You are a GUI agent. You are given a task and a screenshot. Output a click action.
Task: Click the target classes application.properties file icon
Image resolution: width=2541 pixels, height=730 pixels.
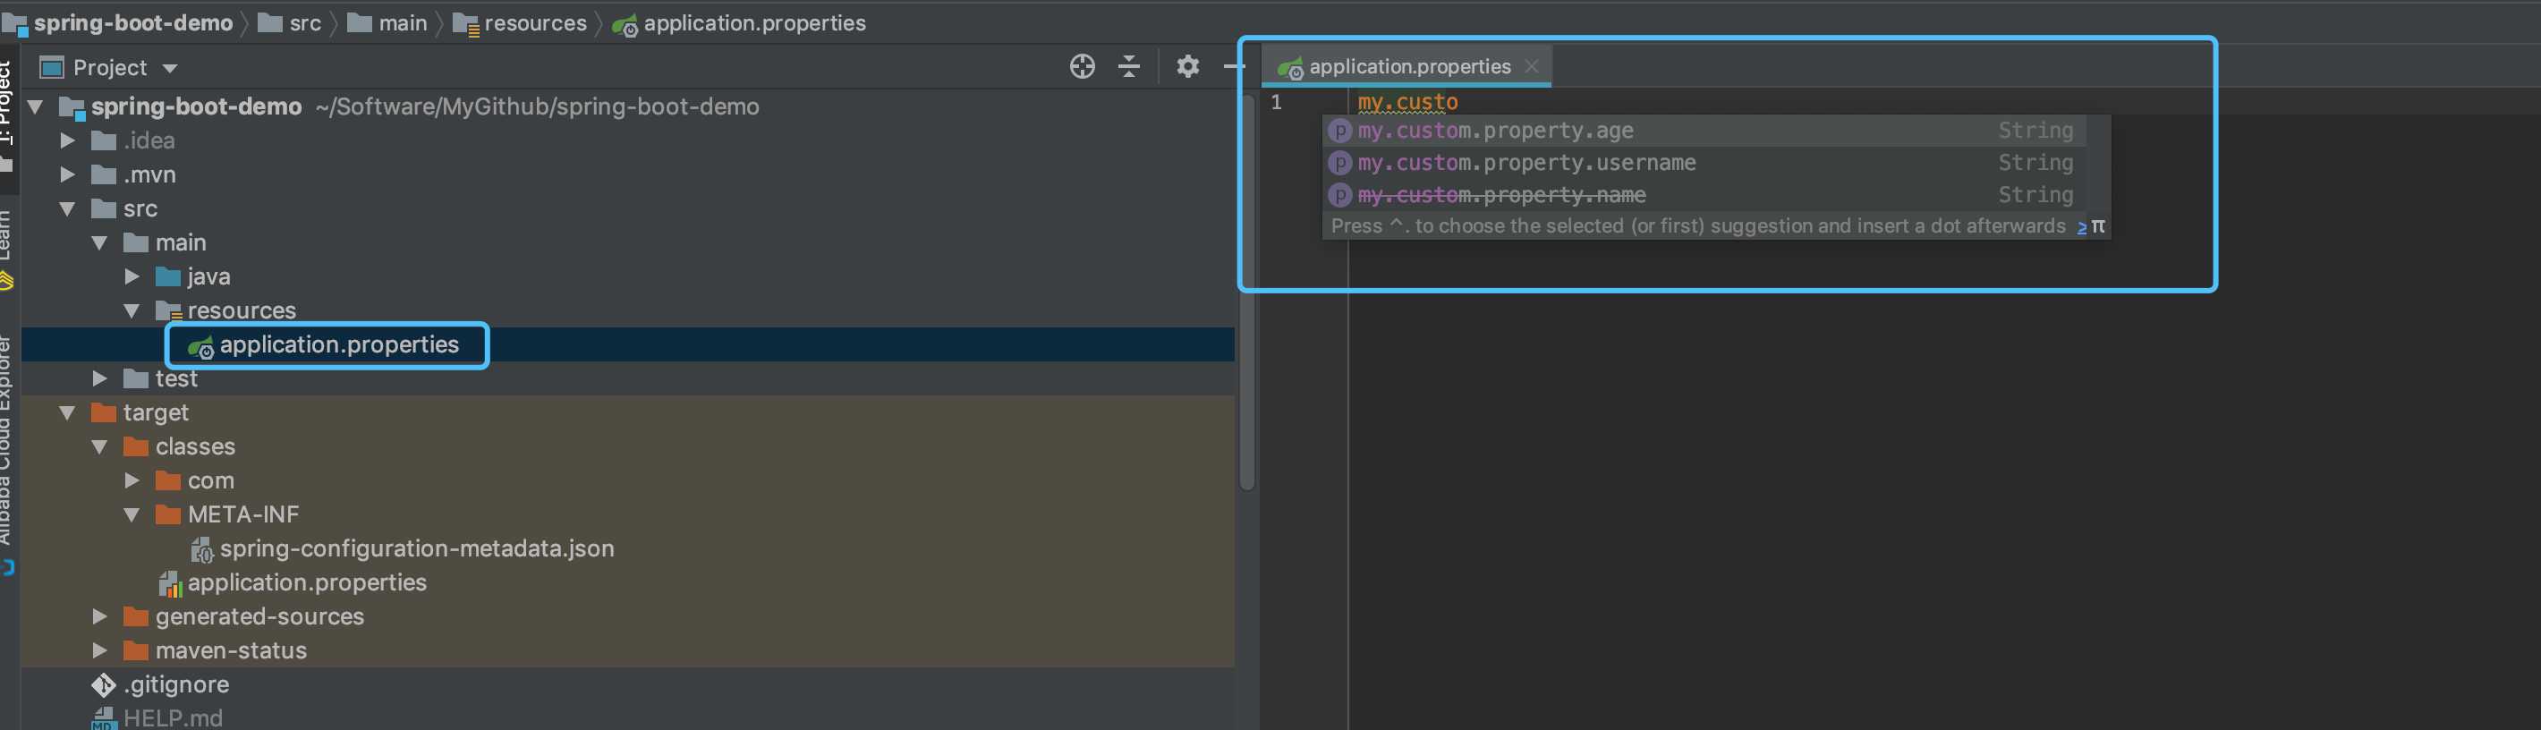[170, 584]
